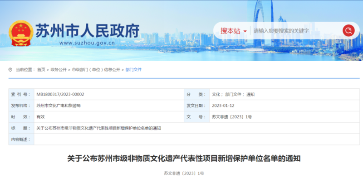Open 政务公开 breadcrumb link
Viewport: 363px width, 183px height.
coord(58,70)
